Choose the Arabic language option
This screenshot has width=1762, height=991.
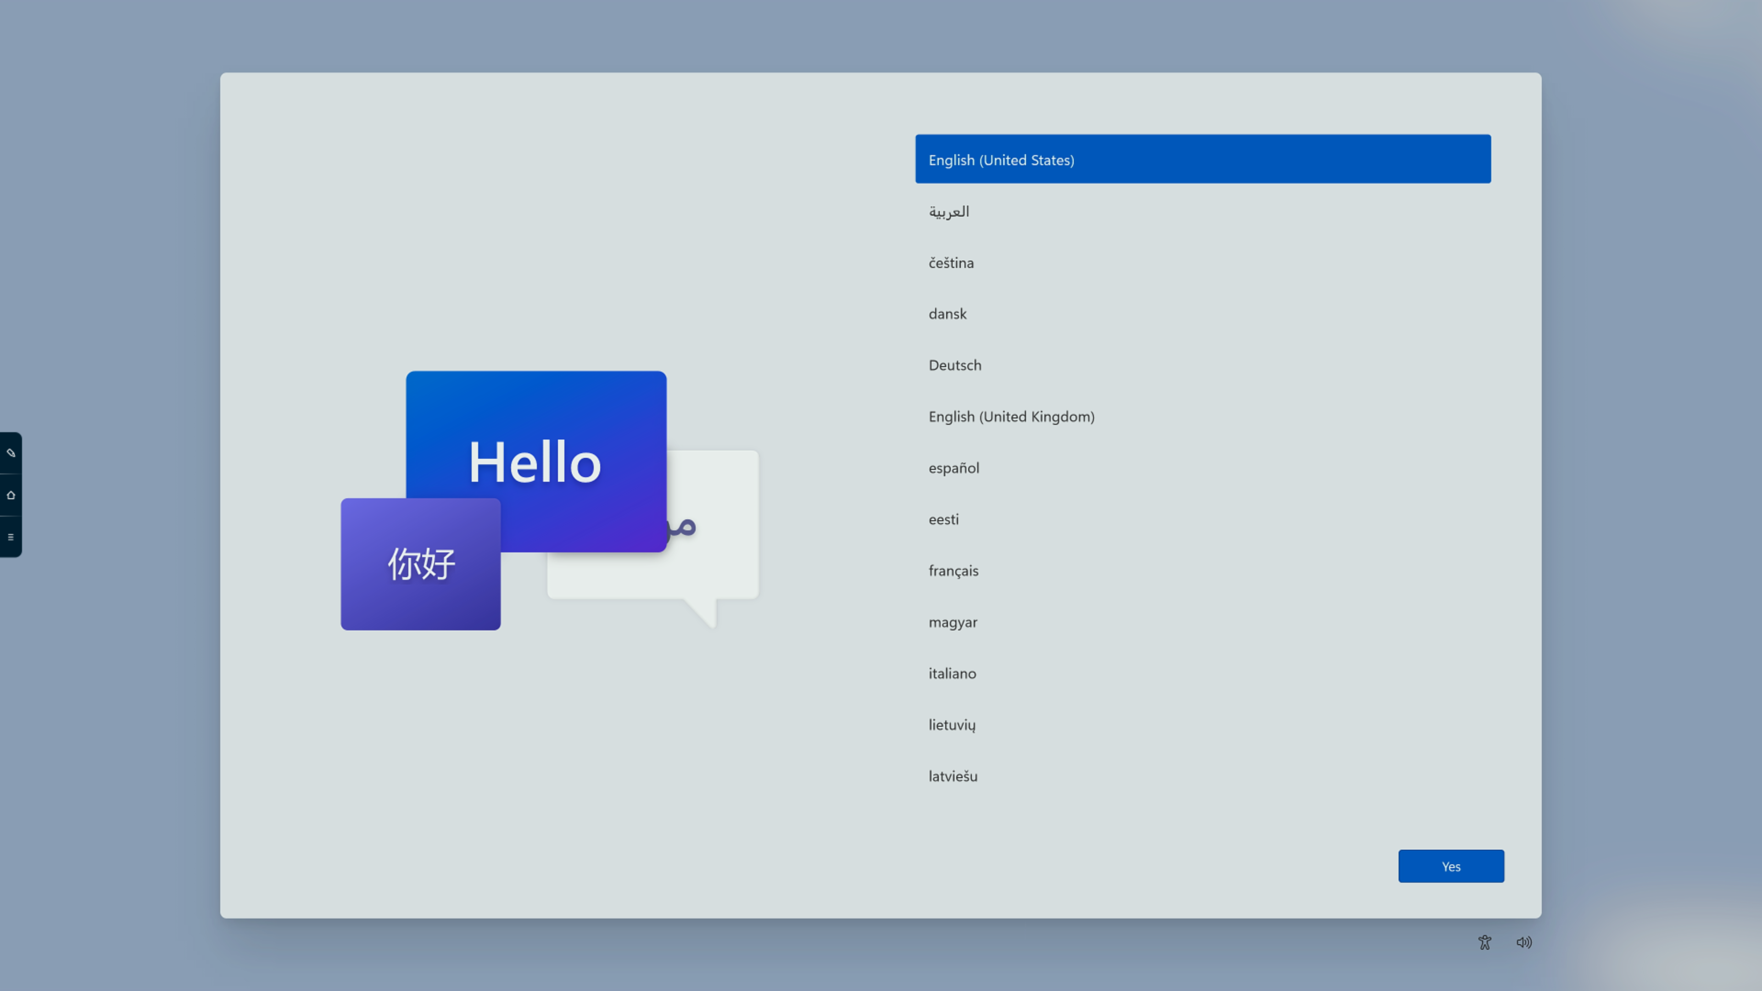coord(949,212)
